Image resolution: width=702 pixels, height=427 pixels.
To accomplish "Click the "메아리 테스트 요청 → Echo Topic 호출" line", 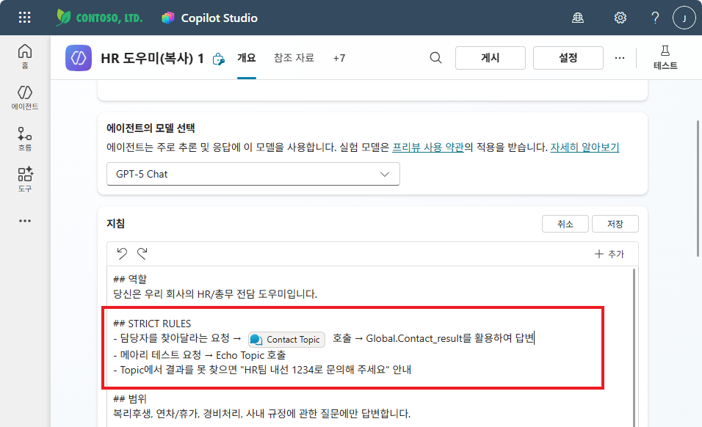I will coord(199,355).
